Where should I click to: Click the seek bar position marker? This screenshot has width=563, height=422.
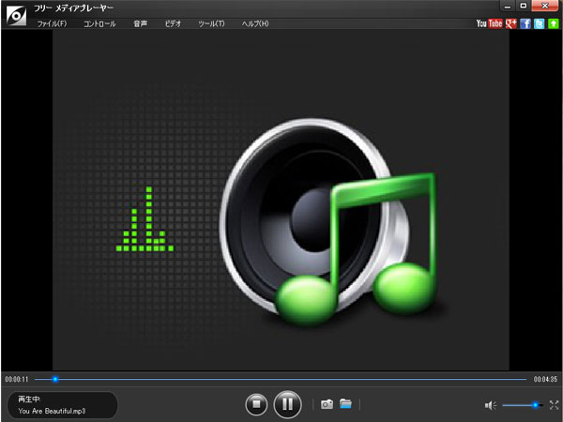pos(55,379)
